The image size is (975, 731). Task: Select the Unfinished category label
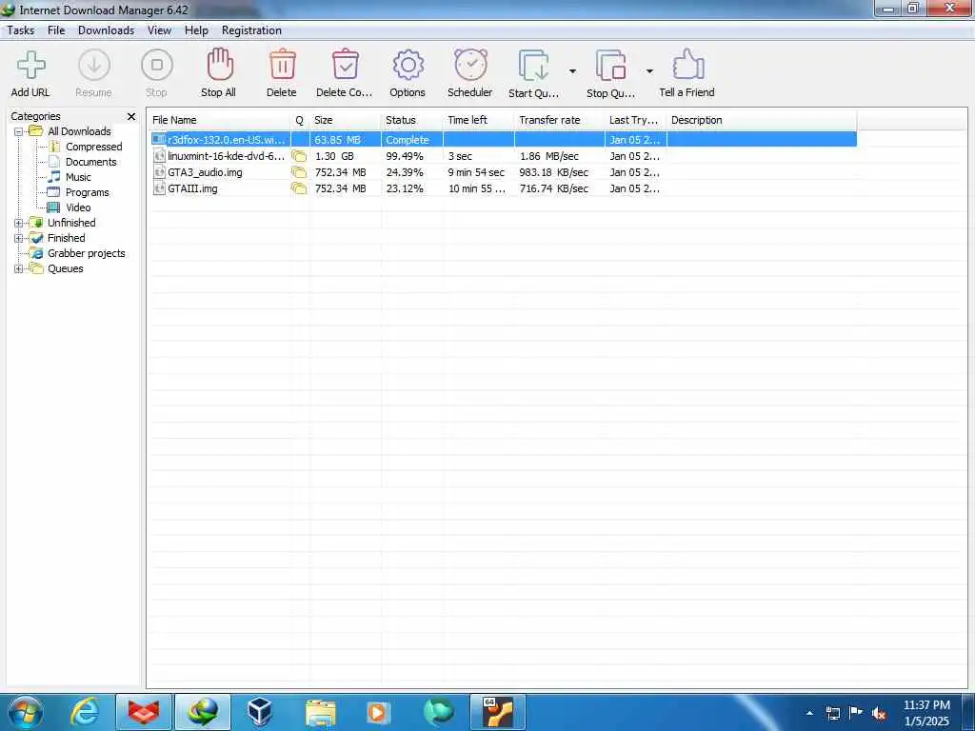click(71, 223)
